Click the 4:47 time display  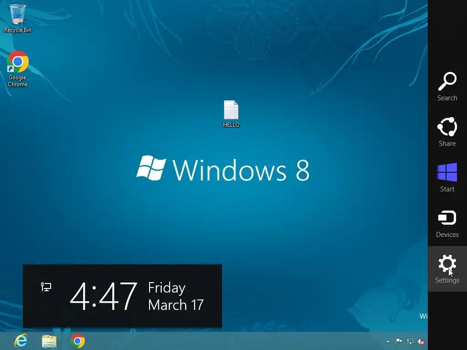pos(104,296)
